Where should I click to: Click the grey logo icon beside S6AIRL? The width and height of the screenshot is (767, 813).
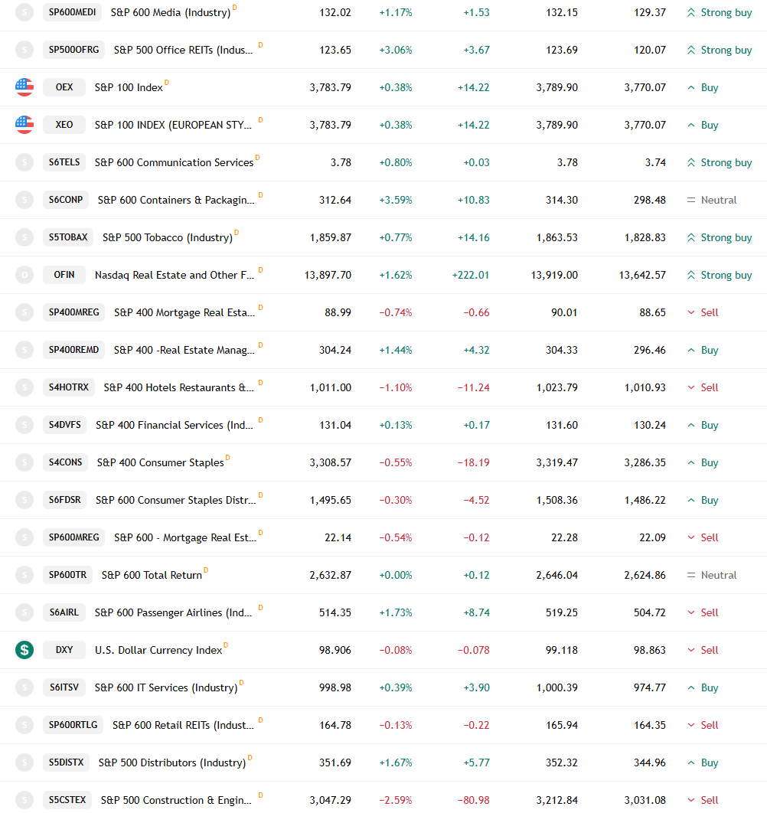coord(24,612)
